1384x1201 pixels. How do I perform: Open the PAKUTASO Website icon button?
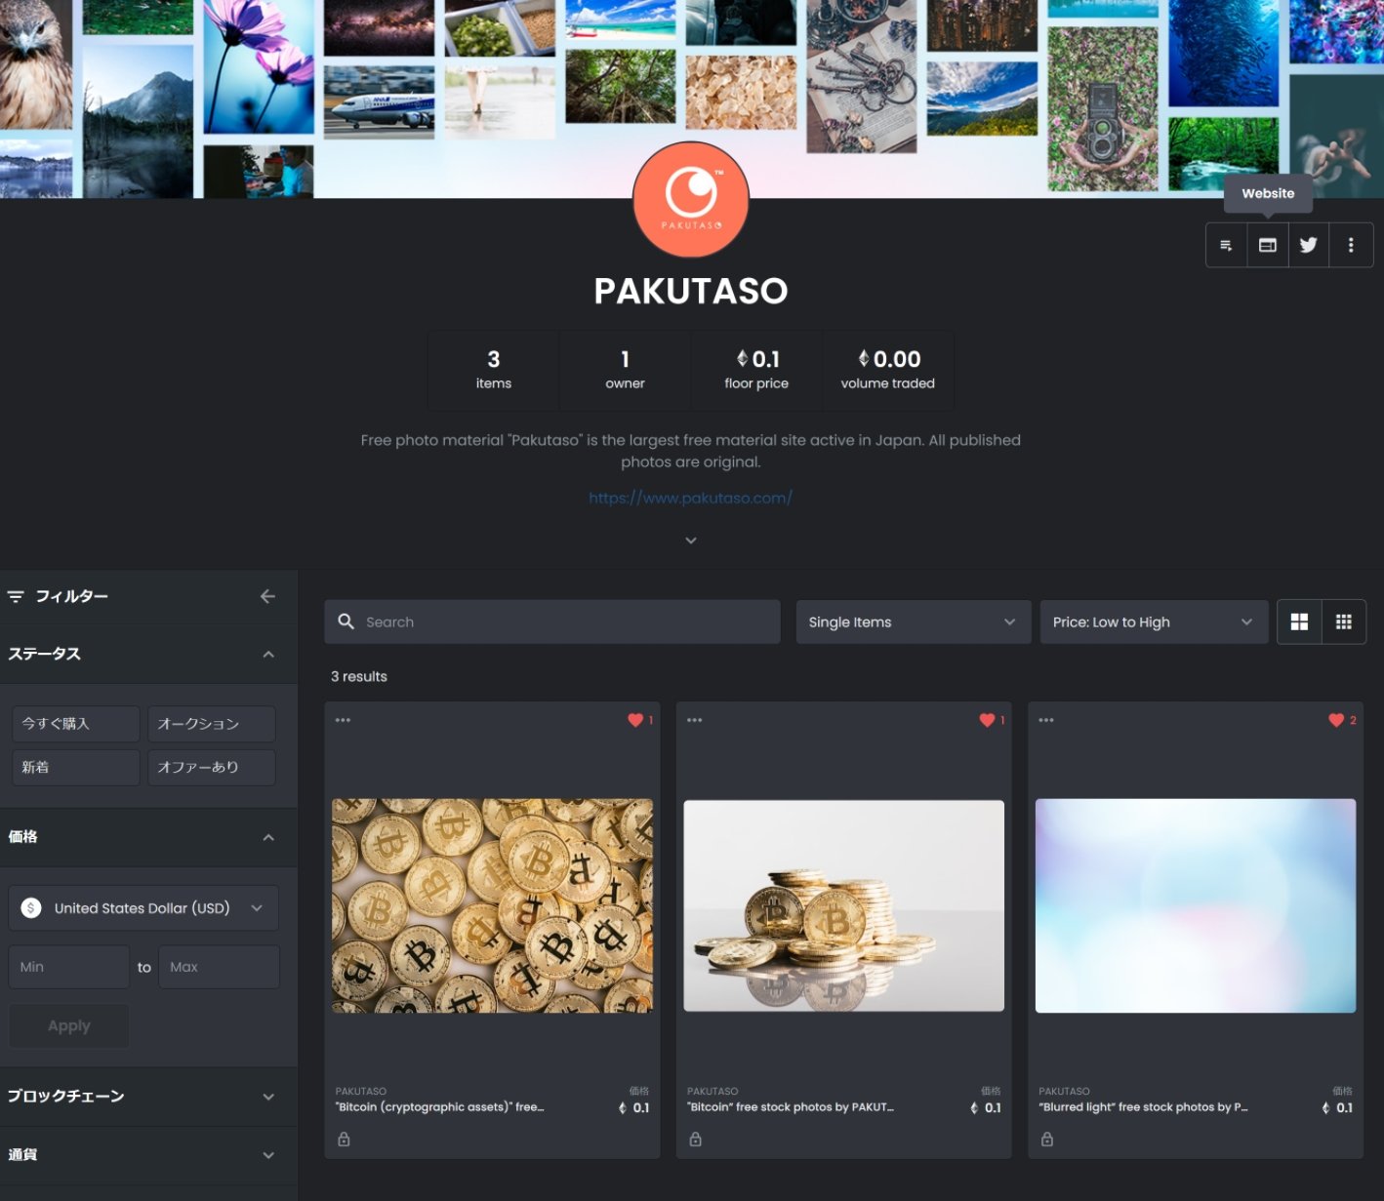pos(1267,245)
